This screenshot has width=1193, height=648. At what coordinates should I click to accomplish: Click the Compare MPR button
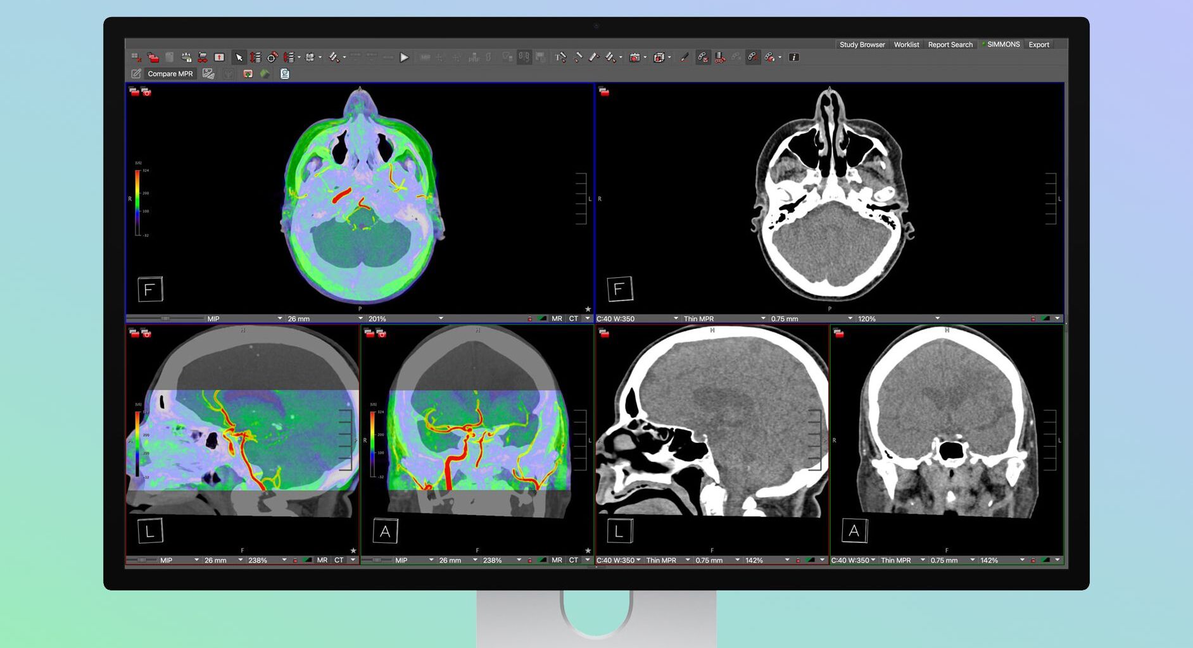point(170,73)
